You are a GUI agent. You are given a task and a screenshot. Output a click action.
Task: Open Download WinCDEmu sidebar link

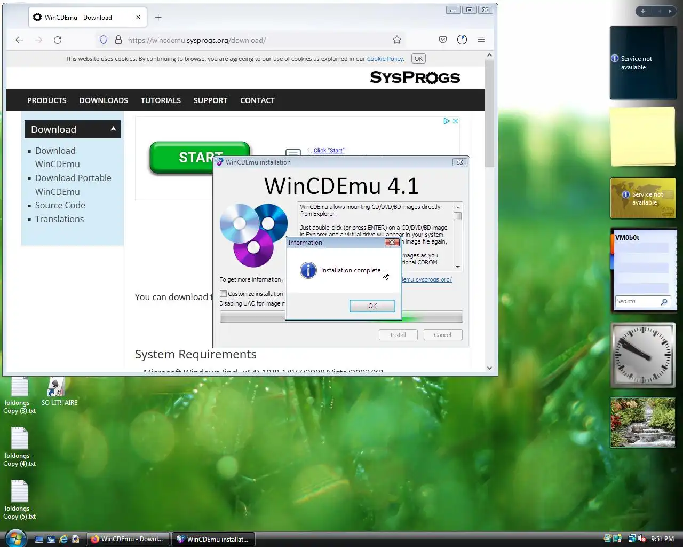point(58,158)
